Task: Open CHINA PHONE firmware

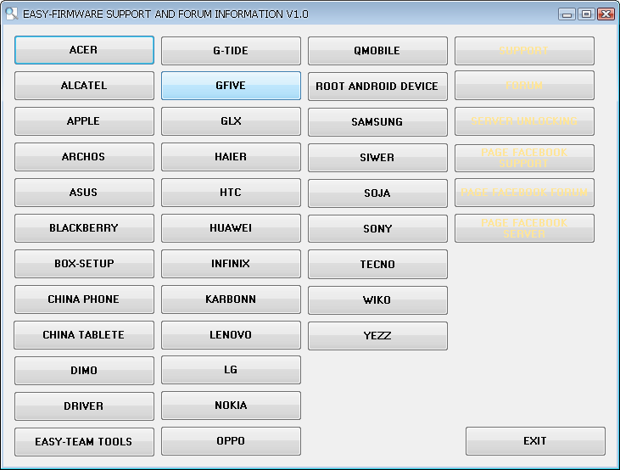Action: point(84,299)
